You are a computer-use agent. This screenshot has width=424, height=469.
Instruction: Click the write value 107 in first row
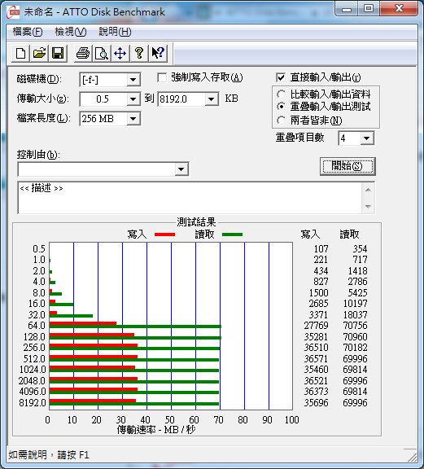pyautogui.click(x=321, y=249)
